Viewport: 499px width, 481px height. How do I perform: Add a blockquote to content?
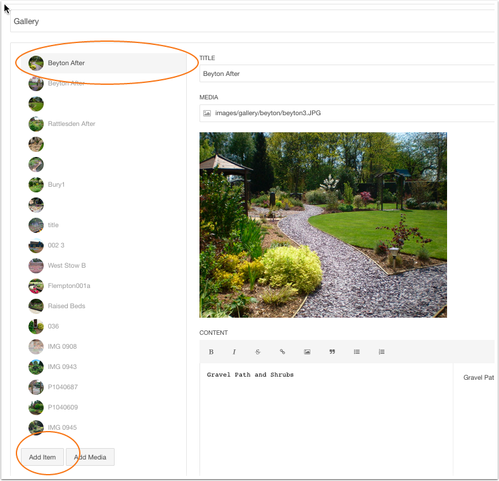(332, 351)
